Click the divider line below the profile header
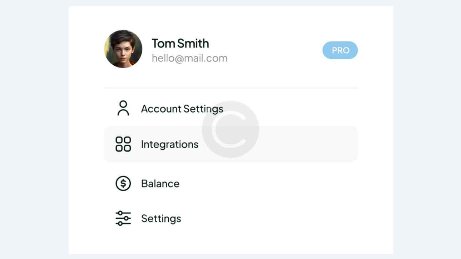Screen dimensions: 461x259 coord(230,88)
